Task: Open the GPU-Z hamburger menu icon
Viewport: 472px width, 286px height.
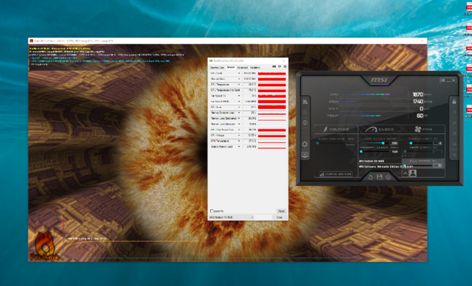Action: 285,67
